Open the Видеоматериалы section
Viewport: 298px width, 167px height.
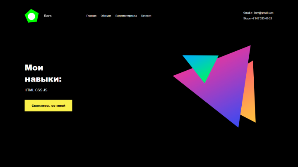126,16
